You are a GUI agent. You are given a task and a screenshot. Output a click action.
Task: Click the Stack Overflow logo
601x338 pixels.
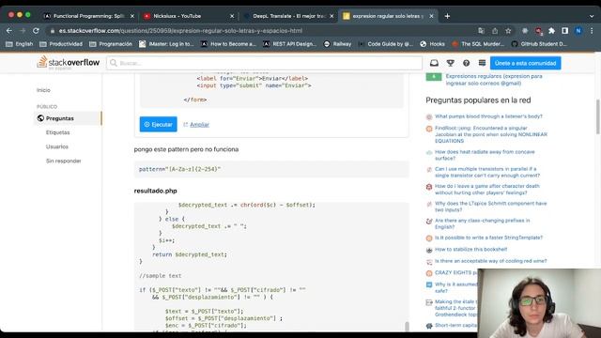(69, 63)
